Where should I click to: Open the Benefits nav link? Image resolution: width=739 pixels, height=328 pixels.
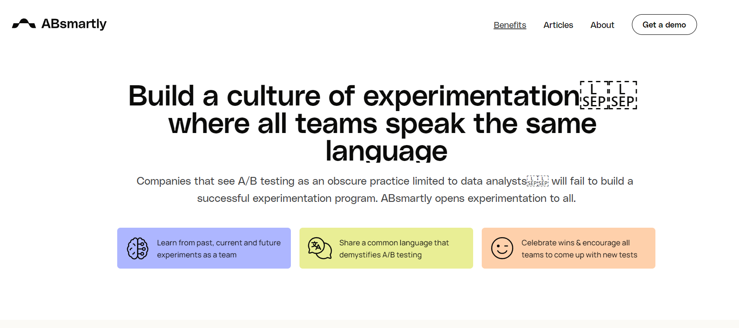tap(510, 25)
